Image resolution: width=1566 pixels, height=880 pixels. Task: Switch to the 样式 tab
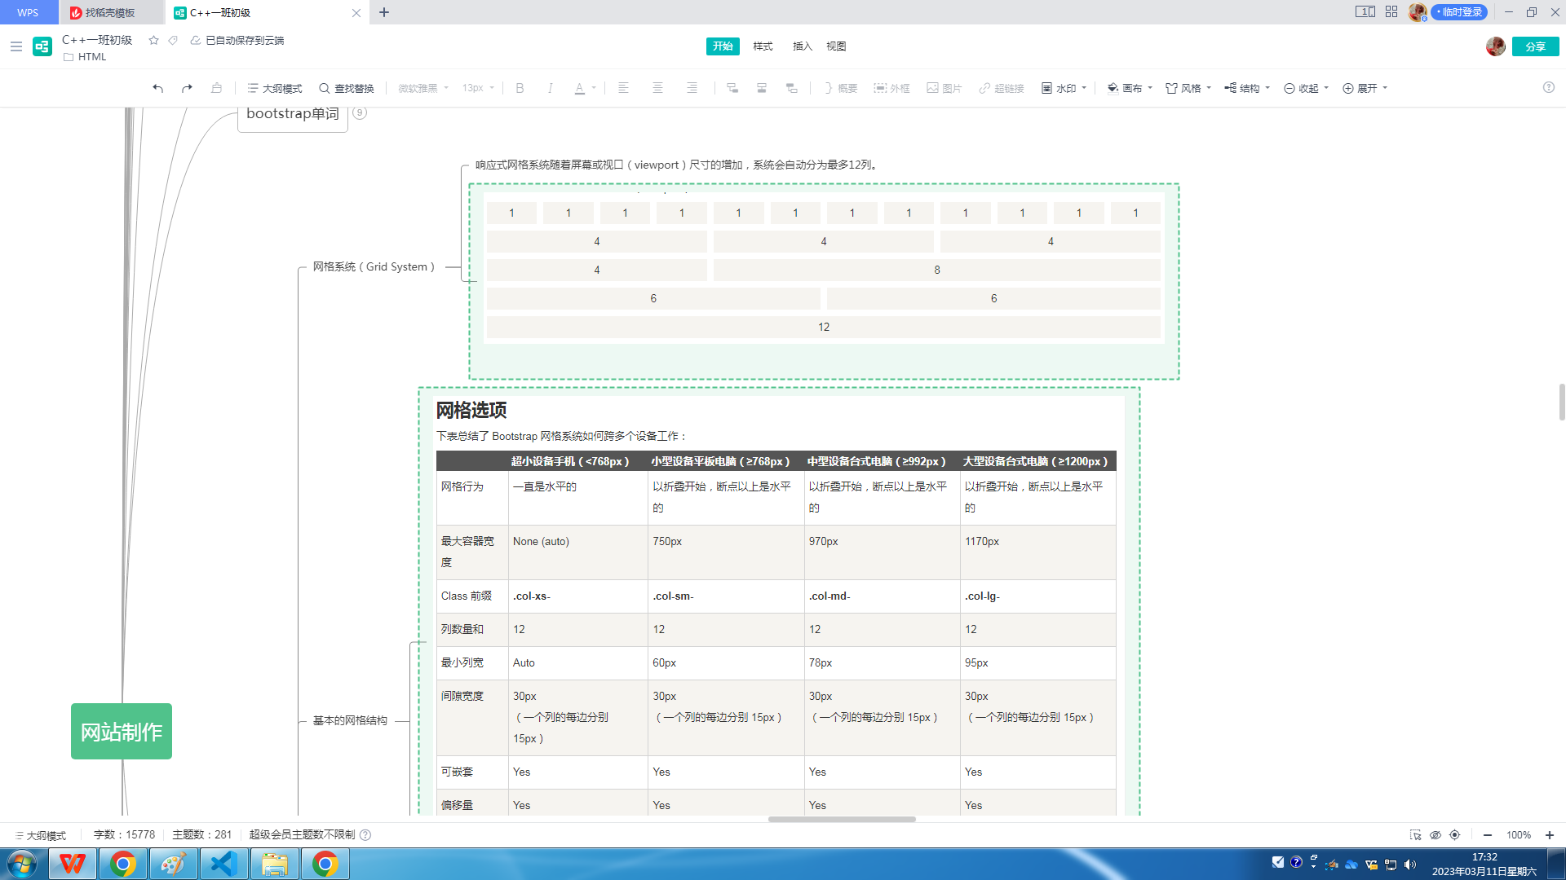(763, 46)
